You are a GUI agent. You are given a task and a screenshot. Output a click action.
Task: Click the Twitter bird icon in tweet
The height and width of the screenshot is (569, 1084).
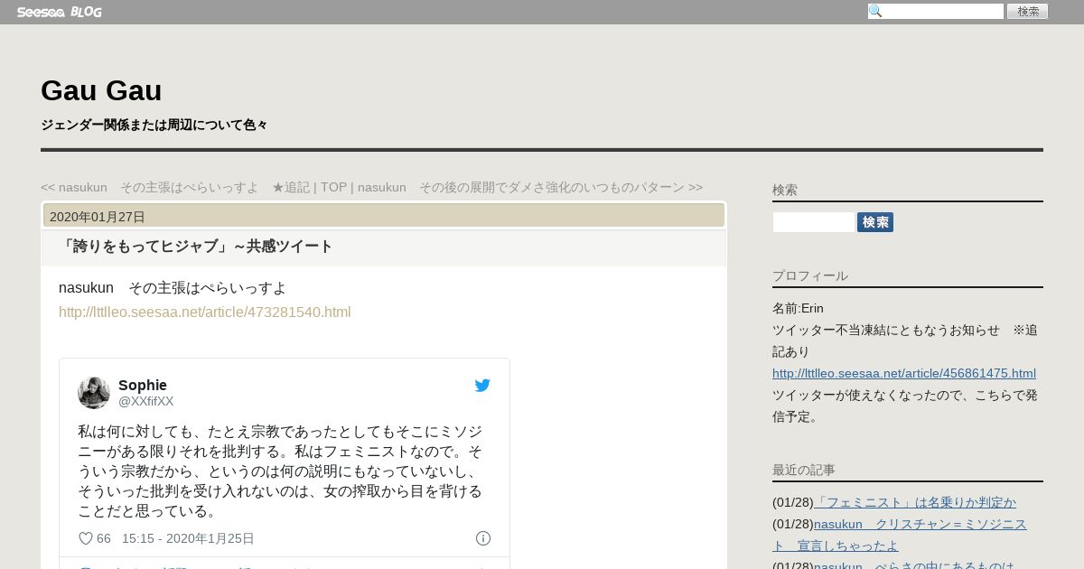(482, 386)
